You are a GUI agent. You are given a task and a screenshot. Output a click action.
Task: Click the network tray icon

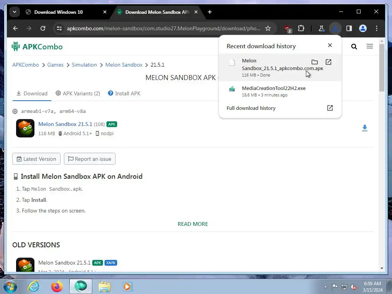(x=344, y=287)
